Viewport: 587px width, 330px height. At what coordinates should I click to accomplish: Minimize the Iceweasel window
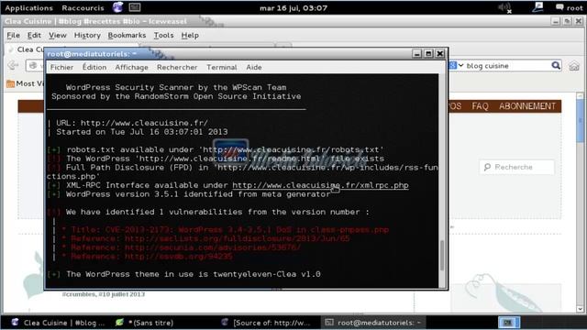click(x=556, y=21)
